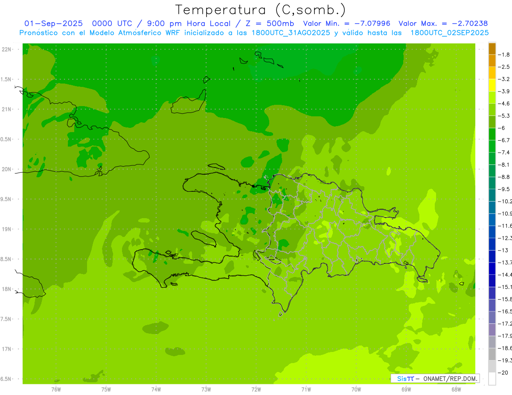Viewport: 512px width, 395px height.
Task: Click the 21N latitude label
Action: click(7, 109)
